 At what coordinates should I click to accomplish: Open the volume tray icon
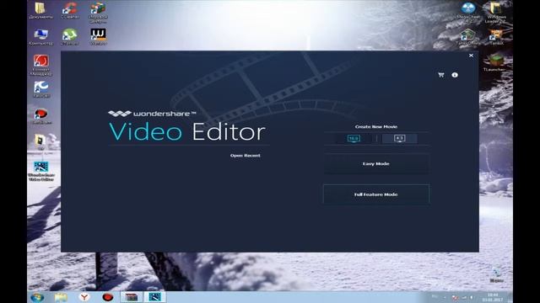471,297
